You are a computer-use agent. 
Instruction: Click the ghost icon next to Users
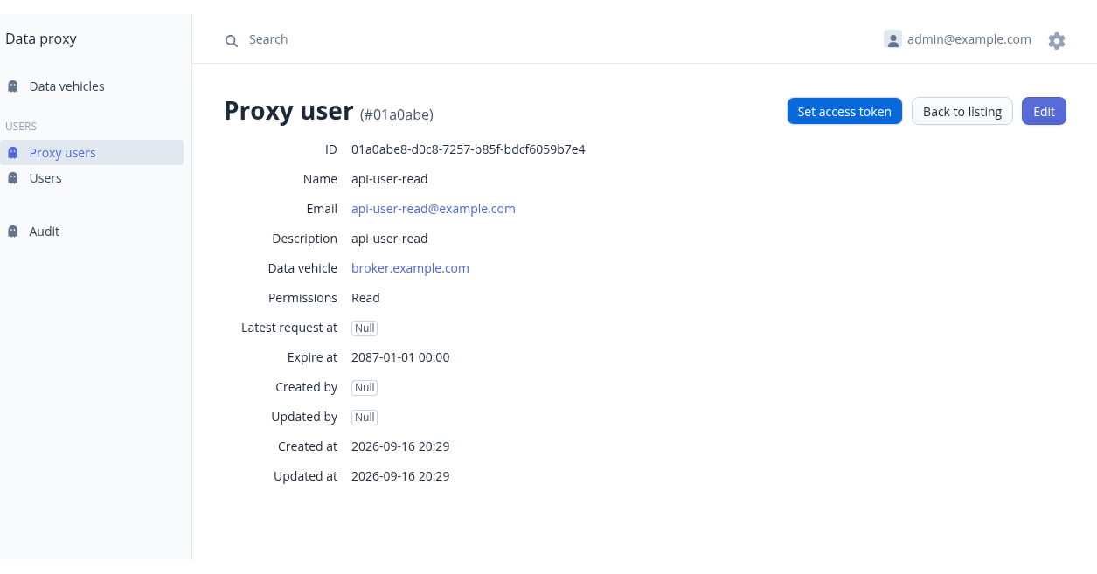(x=13, y=178)
